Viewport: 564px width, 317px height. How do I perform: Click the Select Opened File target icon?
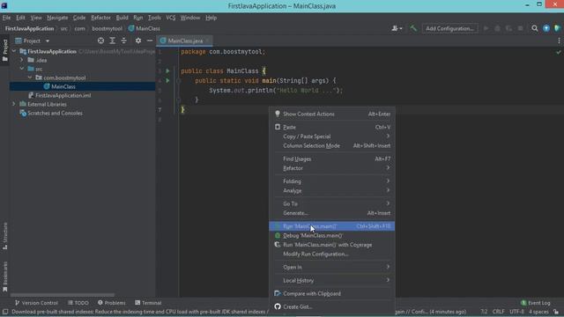pyautogui.click(x=100, y=41)
